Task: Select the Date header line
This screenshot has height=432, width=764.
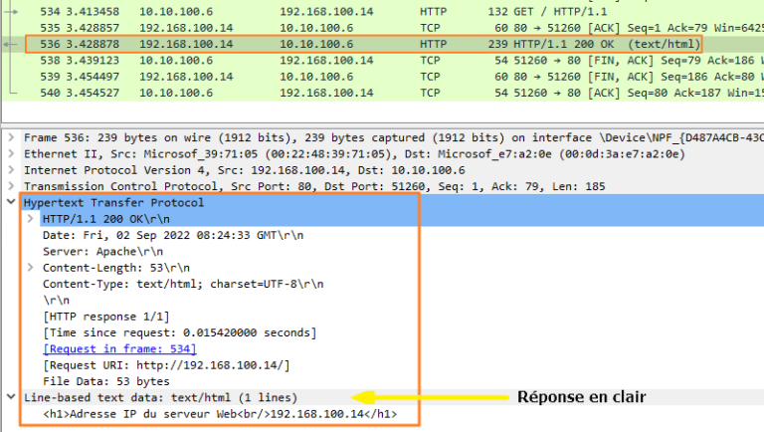Action: point(173,235)
